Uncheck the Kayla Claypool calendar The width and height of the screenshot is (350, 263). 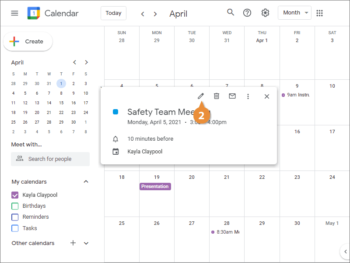click(15, 195)
